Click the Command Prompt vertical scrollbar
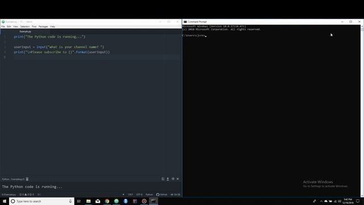The height and width of the screenshot is (205, 364). click(x=362, y=111)
